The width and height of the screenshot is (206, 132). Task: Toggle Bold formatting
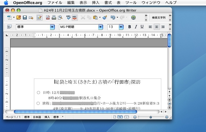click(129, 27)
